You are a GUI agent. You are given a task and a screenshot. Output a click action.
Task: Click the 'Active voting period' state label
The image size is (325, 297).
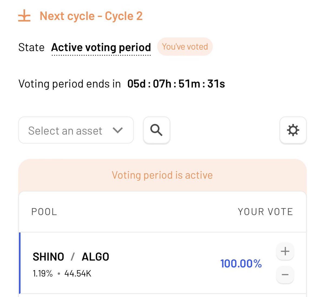point(101,47)
